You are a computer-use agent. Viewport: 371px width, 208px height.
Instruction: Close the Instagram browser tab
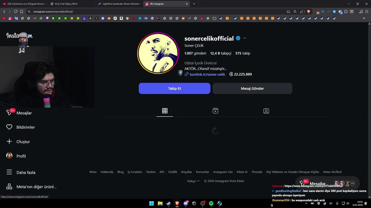point(187,4)
